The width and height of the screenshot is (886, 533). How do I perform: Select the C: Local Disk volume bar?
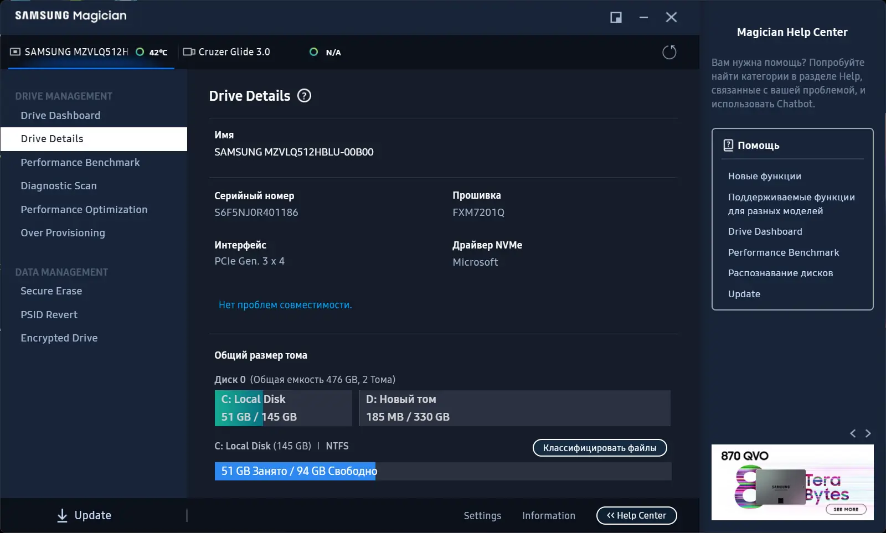[x=283, y=408]
